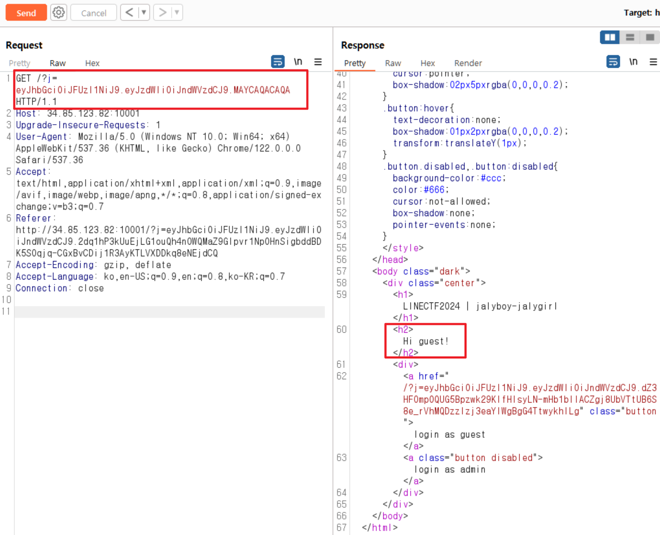Click the 'Request' panel title
Image resolution: width=660 pixels, height=535 pixels.
pos(24,45)
